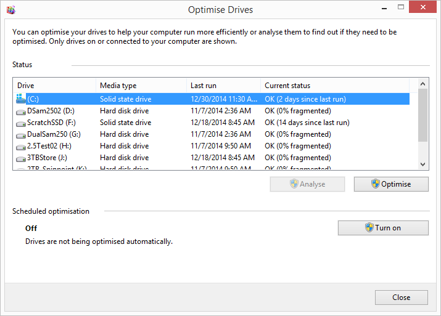This screenshot has width=441, height=316.
Task: Click '12/18/2014 8:45 AM' in the 3TBStore row
Action: click(223, 158)
